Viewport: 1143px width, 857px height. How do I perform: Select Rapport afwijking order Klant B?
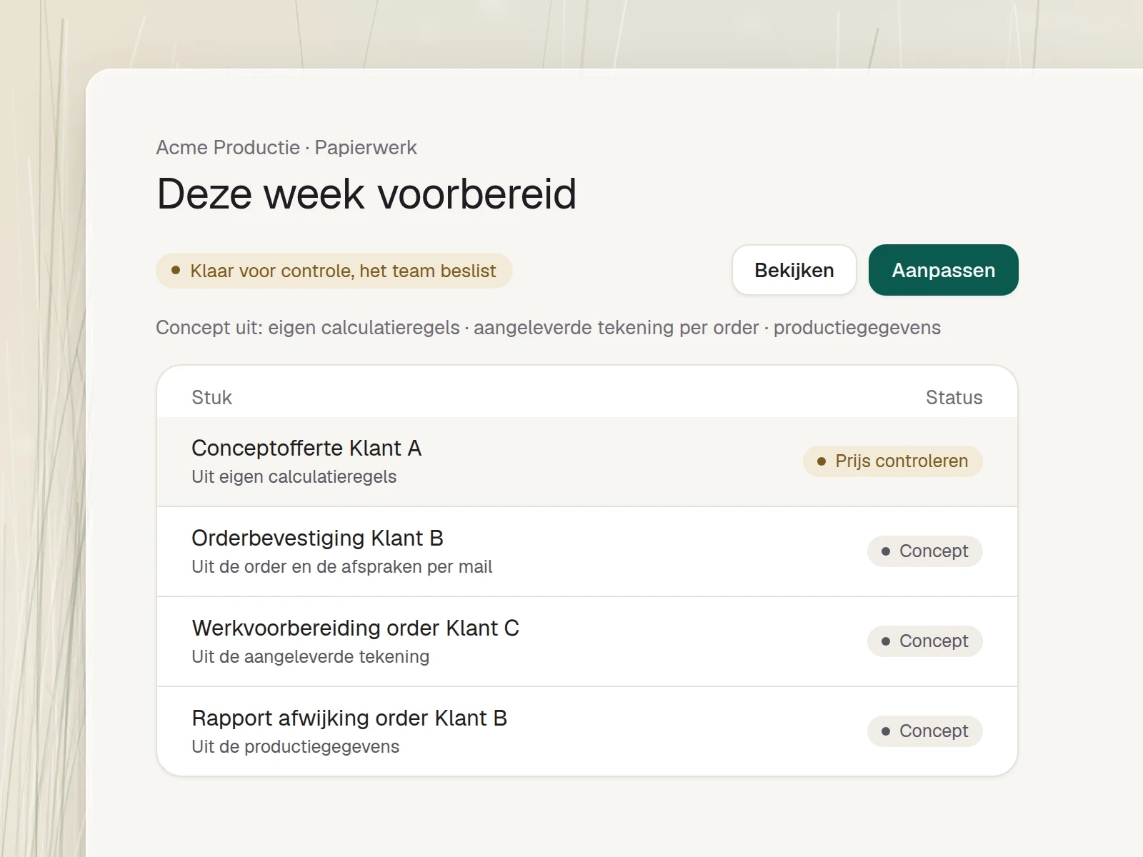pyautogui.click(x=587, y=731)
